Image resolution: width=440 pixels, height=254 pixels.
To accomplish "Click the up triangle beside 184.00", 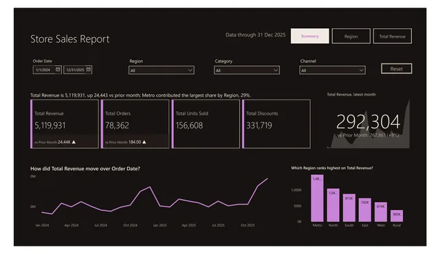I will point(144,142).
